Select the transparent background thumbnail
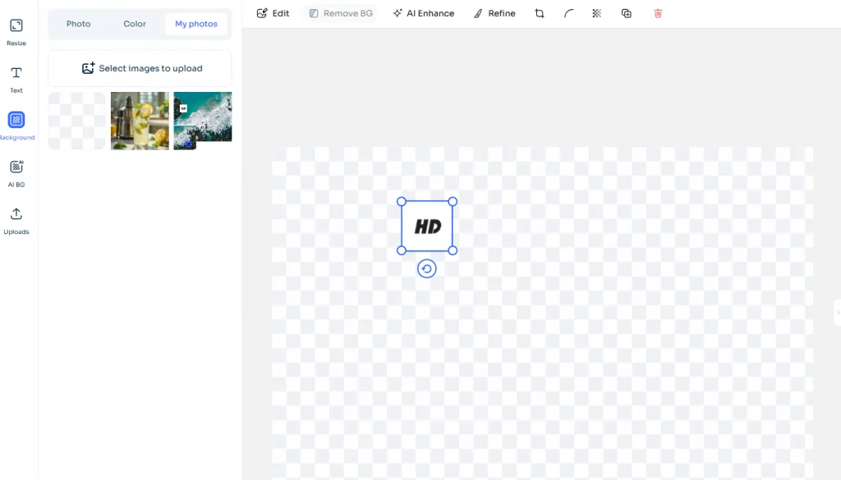This screenshot has height=480, width=841. (x=77, y=121)
